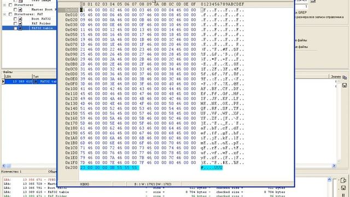This screenshot has width=350, height=197.
Task: Select the Boot FAT32 tree item
Action: (41, 19)
